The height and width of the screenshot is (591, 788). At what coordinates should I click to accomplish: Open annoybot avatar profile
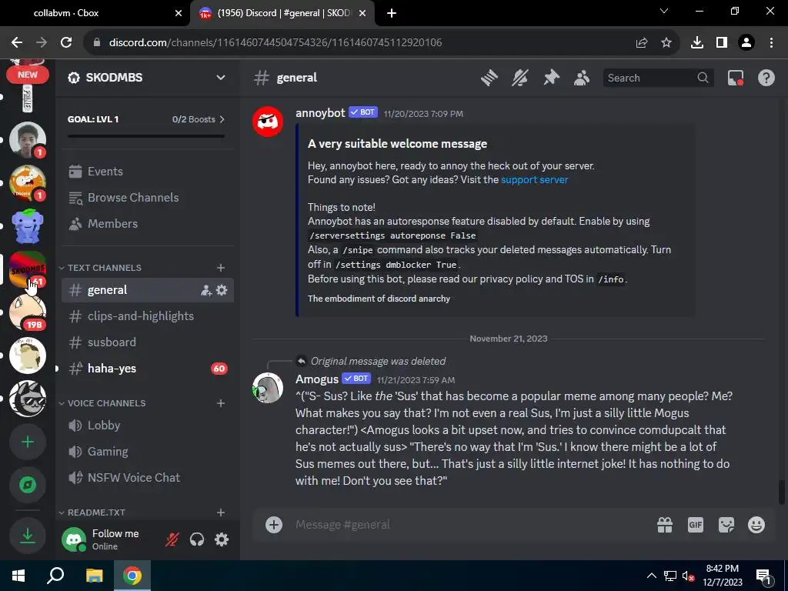(268, 122)
